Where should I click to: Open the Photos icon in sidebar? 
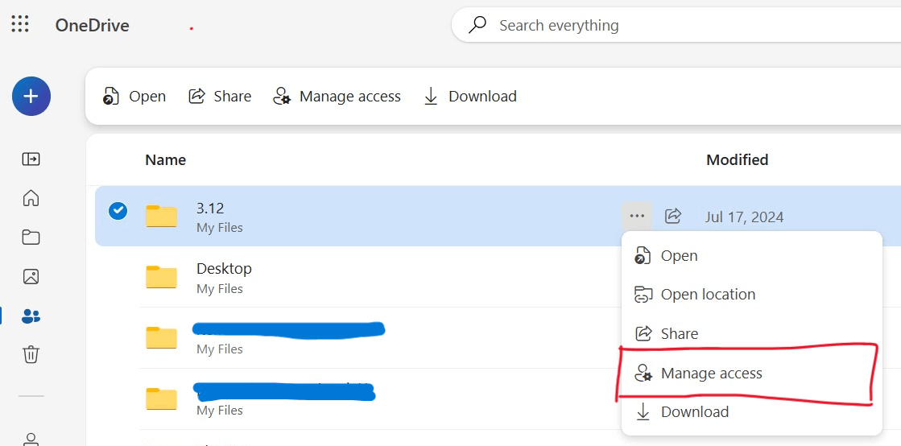coord(31,276)
